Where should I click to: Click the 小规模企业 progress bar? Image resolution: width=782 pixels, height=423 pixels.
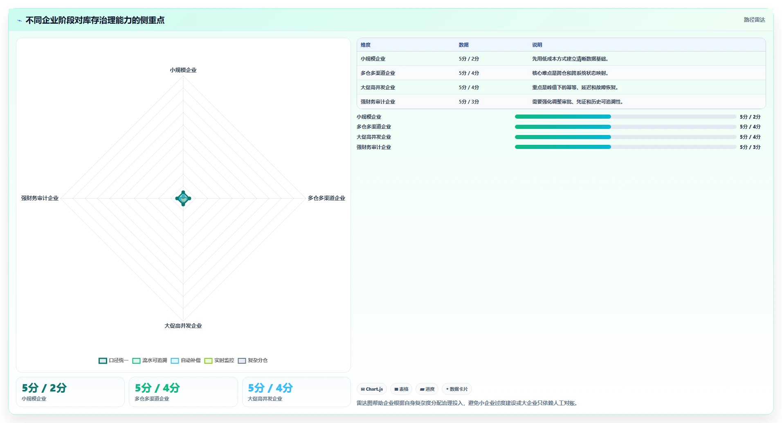tap(625, 117)
